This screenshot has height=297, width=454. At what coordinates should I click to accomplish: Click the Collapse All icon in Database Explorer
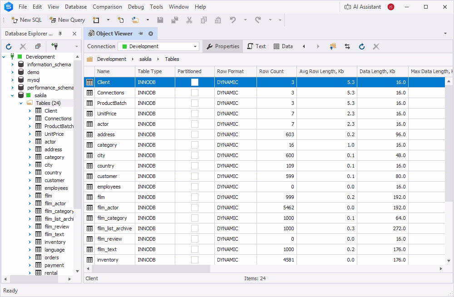(x=38, y=46)
